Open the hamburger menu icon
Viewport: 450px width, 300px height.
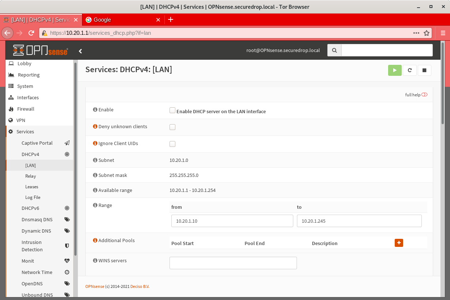[443, 33]
